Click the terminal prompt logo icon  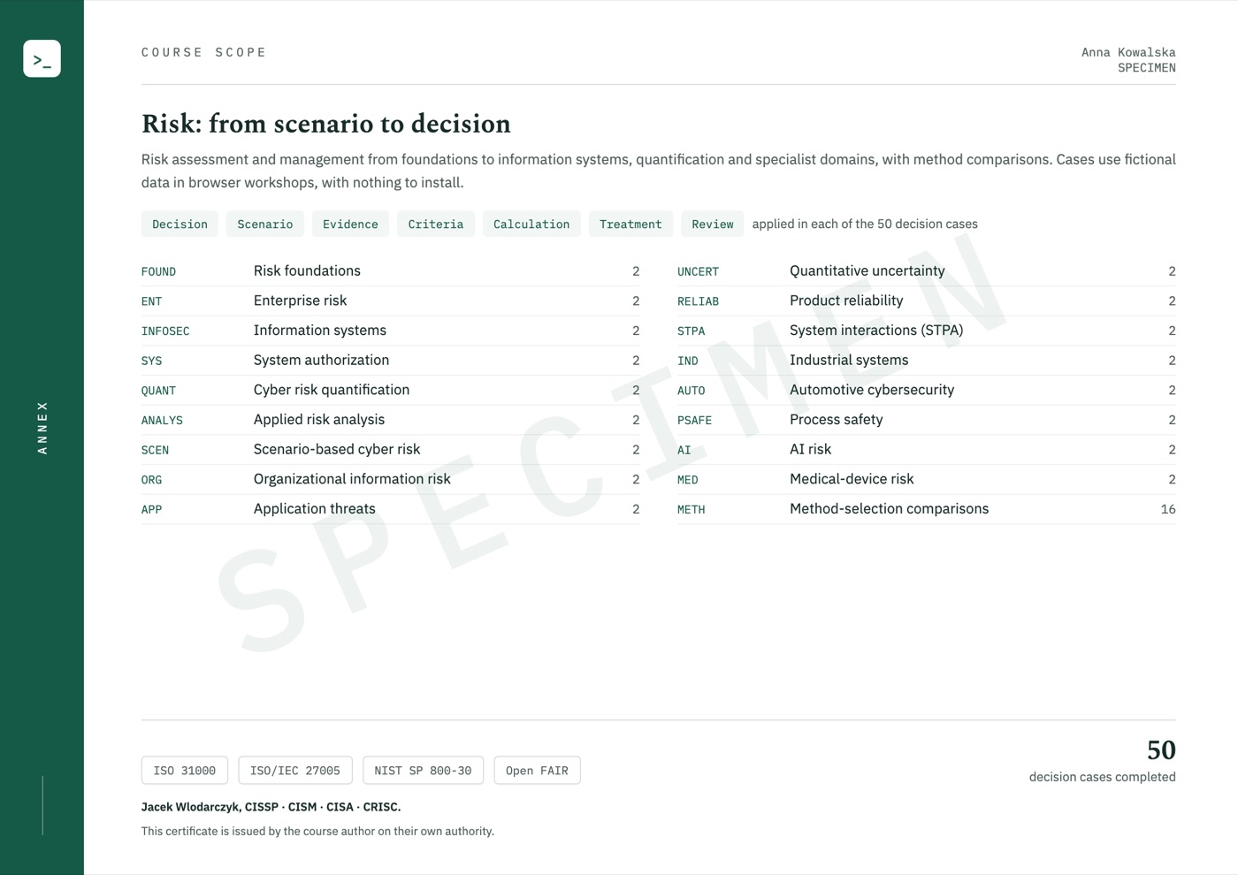pos(42,58)
